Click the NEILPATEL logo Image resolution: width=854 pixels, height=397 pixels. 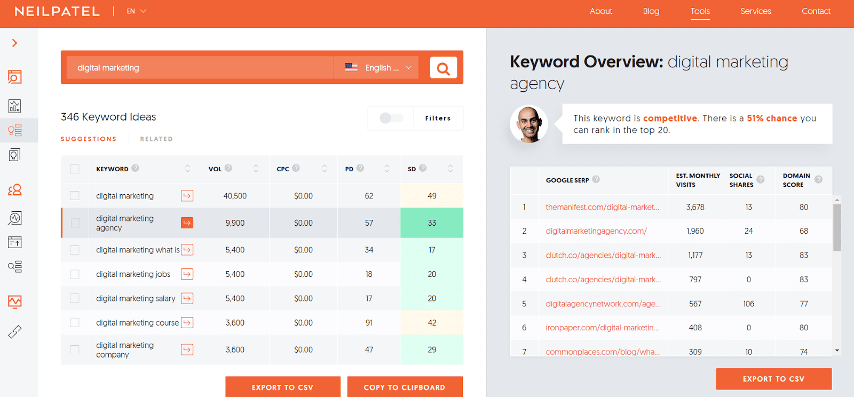tap(57, 11)
